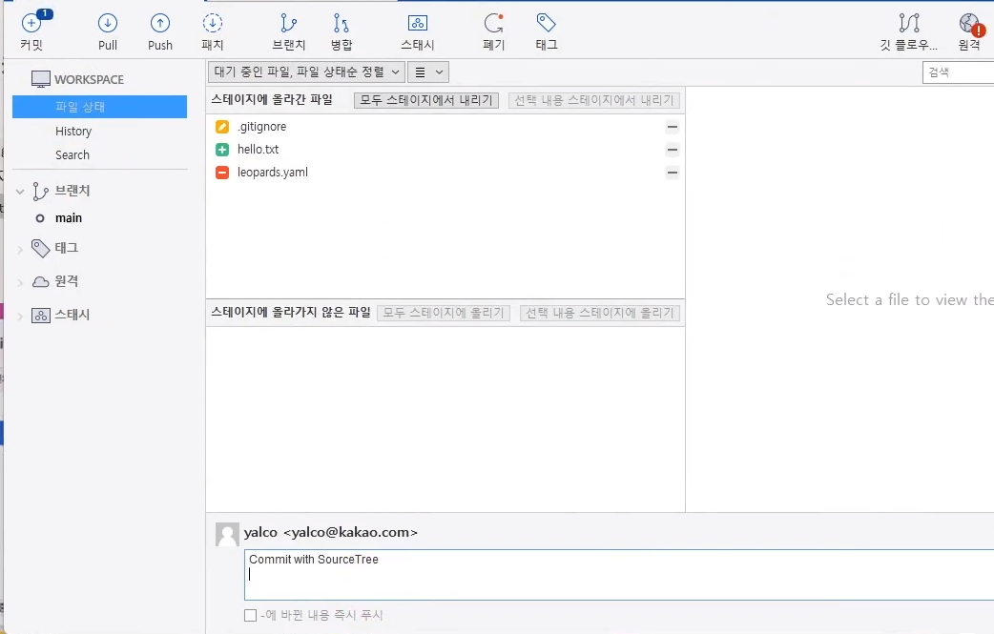Collapse the 브랜치 section chevron
The width and height of the screenshot is (994, 634).
pyautogui.click(x=20, y=192)
